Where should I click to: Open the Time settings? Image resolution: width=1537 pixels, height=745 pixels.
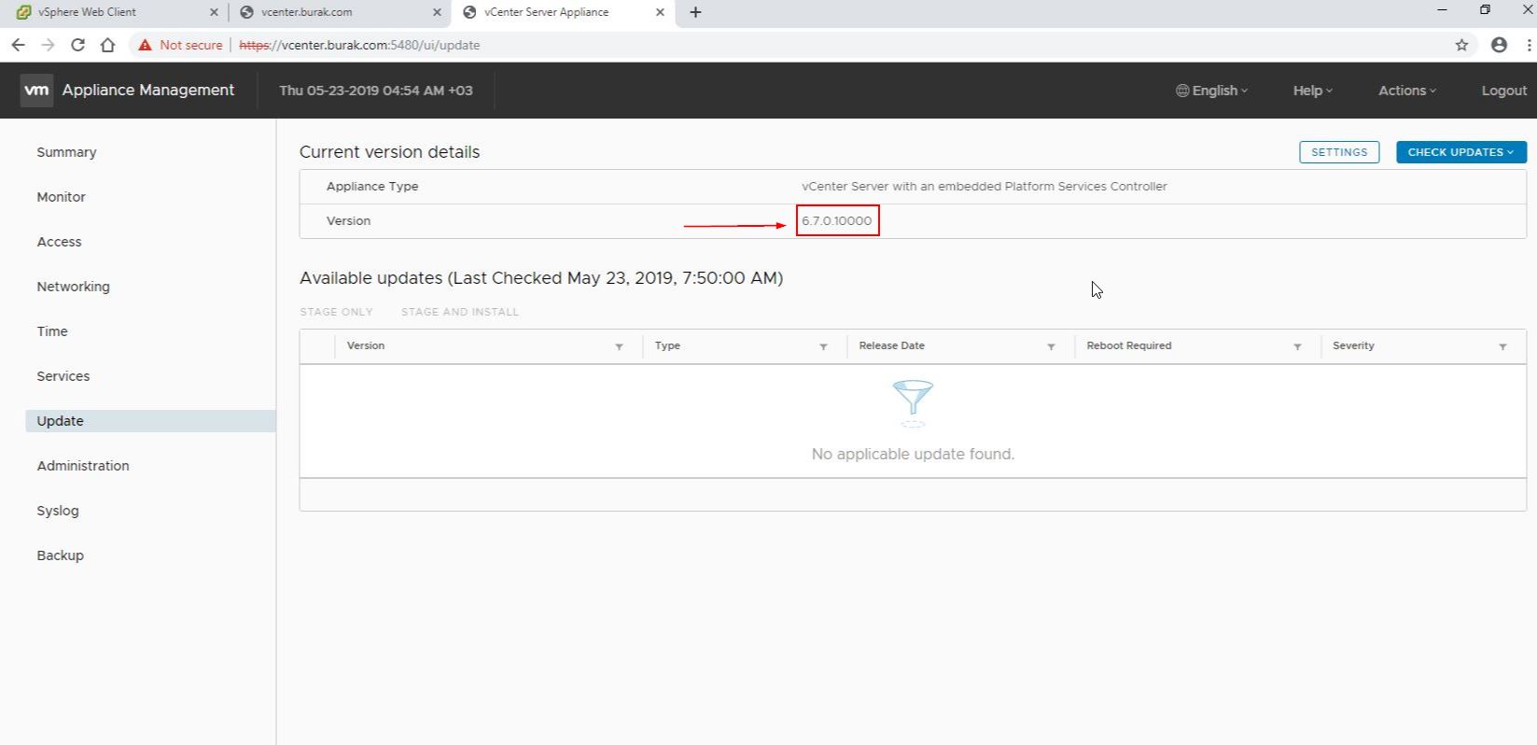click(52, 331)
